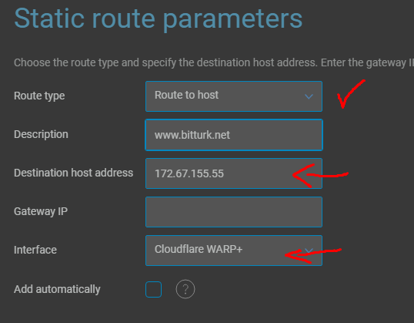Click the Interface label

pos(35,250)
